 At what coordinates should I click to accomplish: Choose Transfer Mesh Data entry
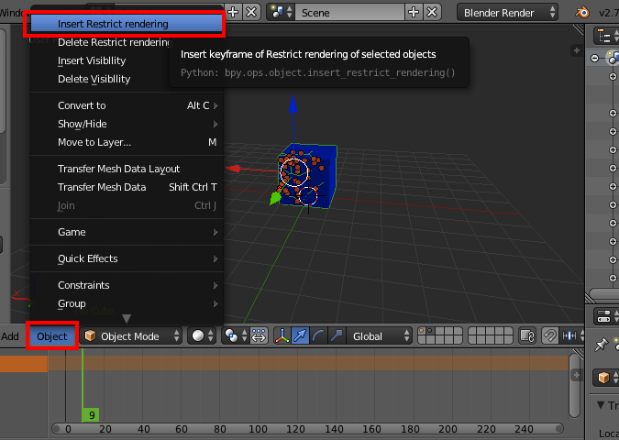(127, 187)
